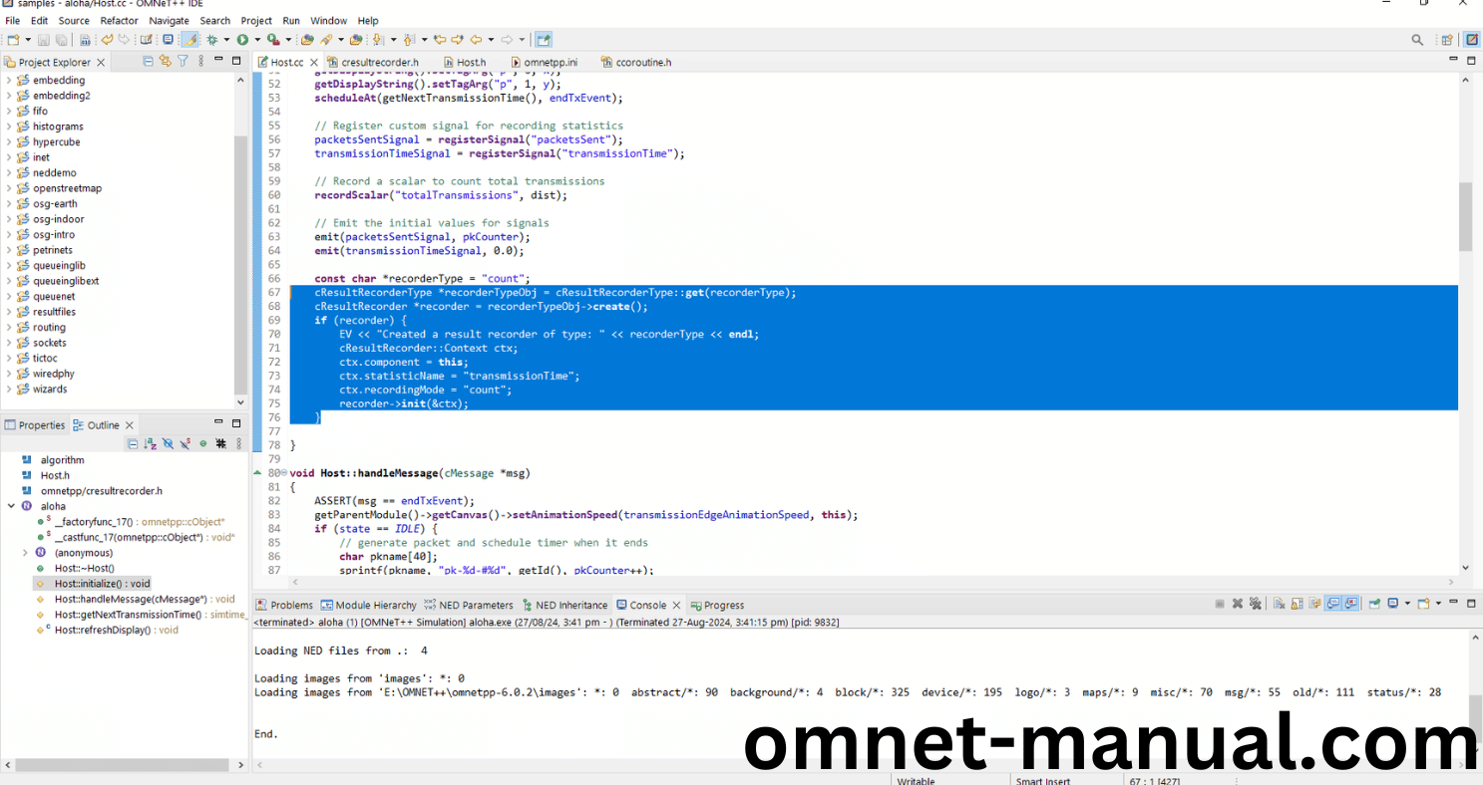Viewport: 1483px width, 785px height.
Task: Open the Run button dropdown arrow
Action: click(255, 40)
